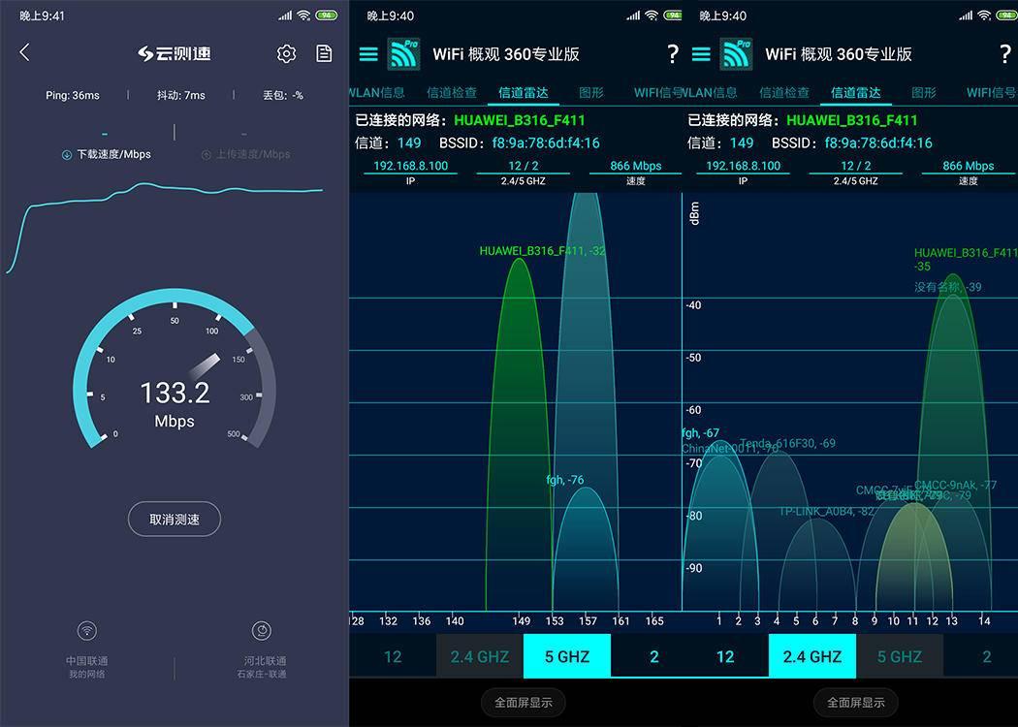Tap the 全面屏显示 fullscreen button

pyautogui.click(x=523, y=702)
